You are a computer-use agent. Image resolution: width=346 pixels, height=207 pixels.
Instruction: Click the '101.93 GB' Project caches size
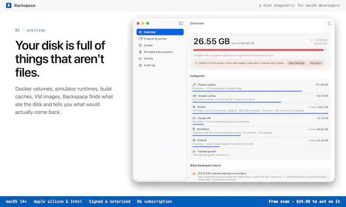click(321, 85)
